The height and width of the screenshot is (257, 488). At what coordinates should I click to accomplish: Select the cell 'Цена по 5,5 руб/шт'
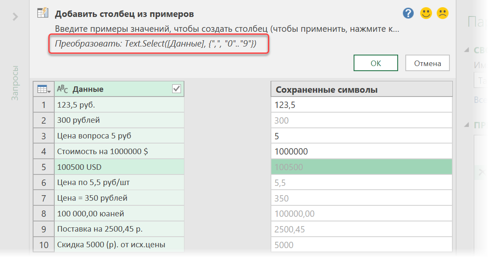(119, 182)
